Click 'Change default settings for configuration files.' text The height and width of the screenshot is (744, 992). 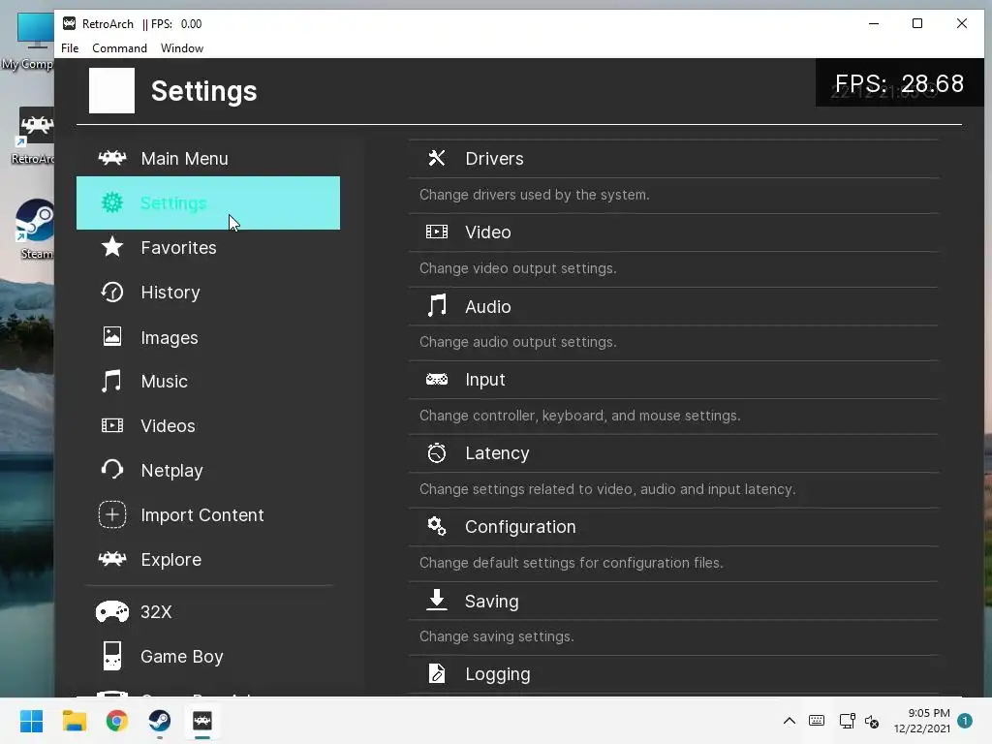click(x=572, y=563)
